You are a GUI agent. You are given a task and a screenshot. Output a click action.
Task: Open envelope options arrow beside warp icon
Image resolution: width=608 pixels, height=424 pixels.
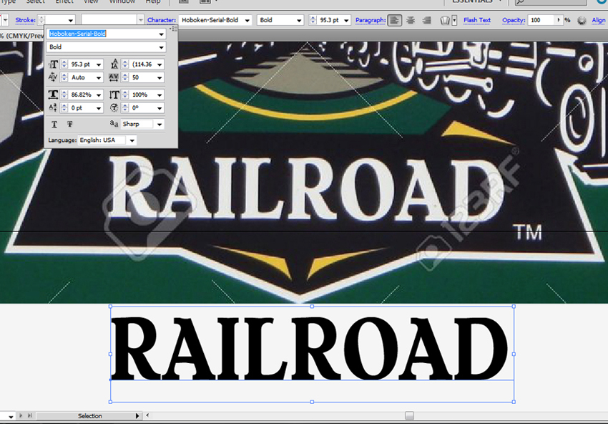pyautogui.click(x=454, y=20)
